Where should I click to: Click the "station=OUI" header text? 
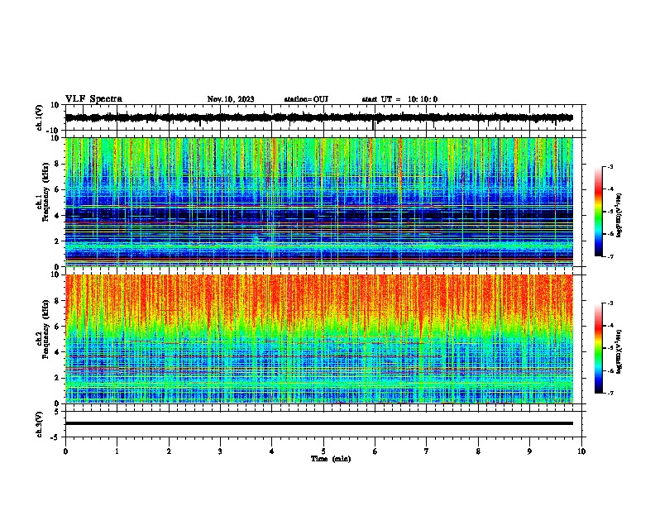point(306,99)
